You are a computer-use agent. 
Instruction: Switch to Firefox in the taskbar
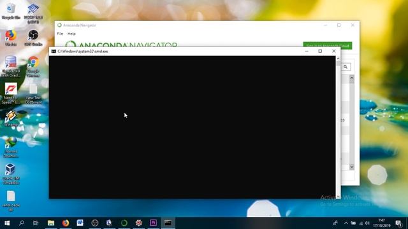pos(66,223)
